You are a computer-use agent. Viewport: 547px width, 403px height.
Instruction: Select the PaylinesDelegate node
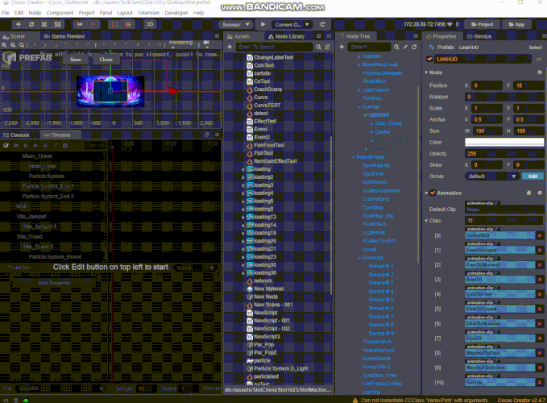pos(382,73)
